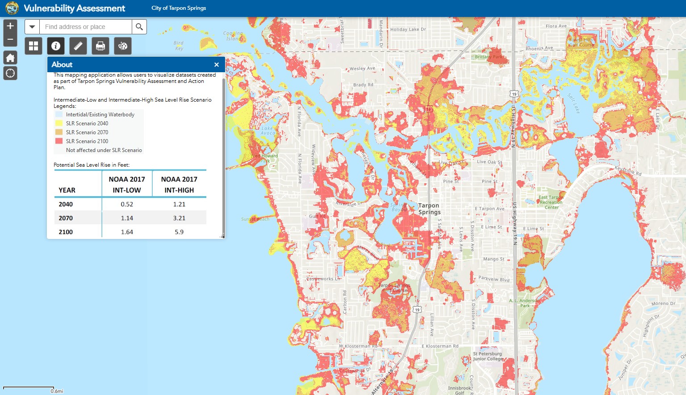Toggle the About info widget
Screen dimensions: 686x395
(x=56, y=46)
